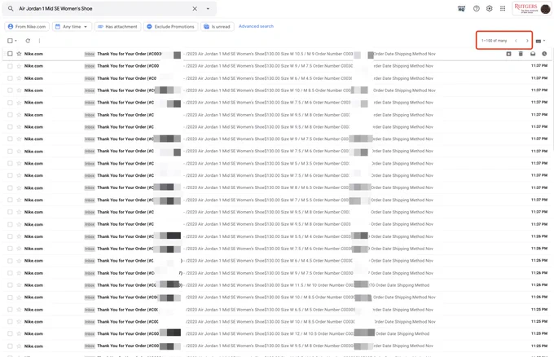This screenshot has height=357, width=554.
Task: Star the W 10.5 / M 9 order email
Action: point(19,54)
